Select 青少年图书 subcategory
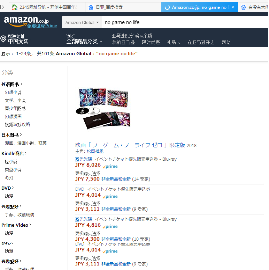The height and width of the screenshot is (270, 269). tap(15, 109)
